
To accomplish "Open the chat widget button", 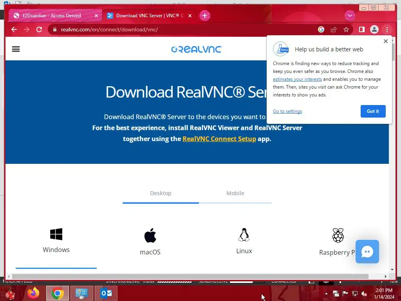I will pos(367,252).
